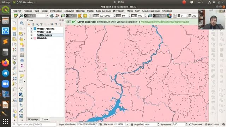Open Telegram from the Ubuntu dock

tap(6, 73)
